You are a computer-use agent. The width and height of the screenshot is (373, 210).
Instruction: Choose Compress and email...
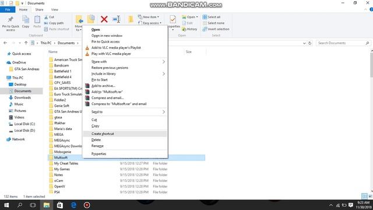(x=125, y=98)
